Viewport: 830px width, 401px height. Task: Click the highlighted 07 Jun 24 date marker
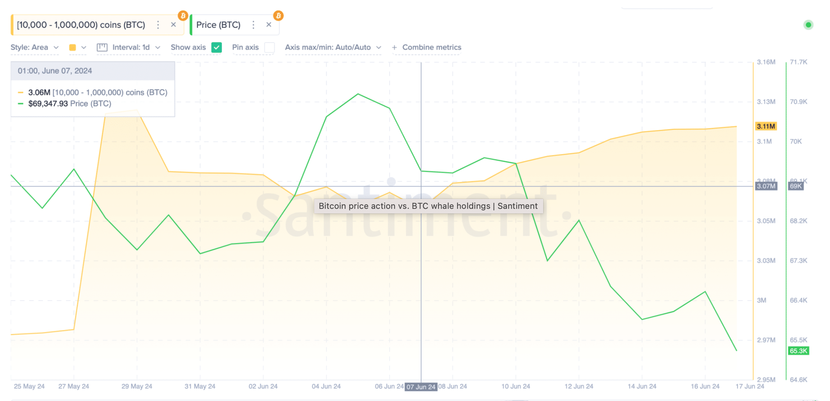coord(421,387)
